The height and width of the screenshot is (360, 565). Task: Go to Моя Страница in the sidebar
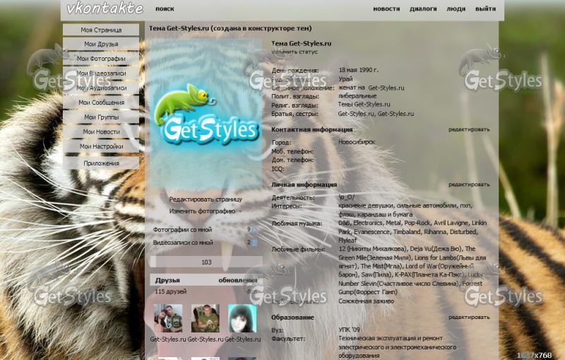point(101,30)
